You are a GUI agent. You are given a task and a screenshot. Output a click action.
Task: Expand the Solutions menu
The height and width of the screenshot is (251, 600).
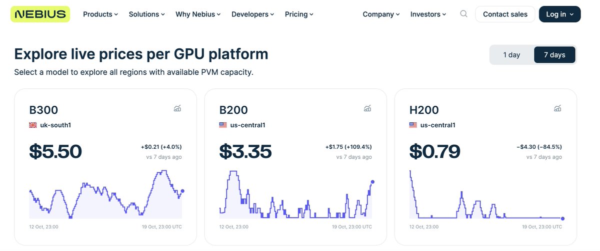point(147,14)
